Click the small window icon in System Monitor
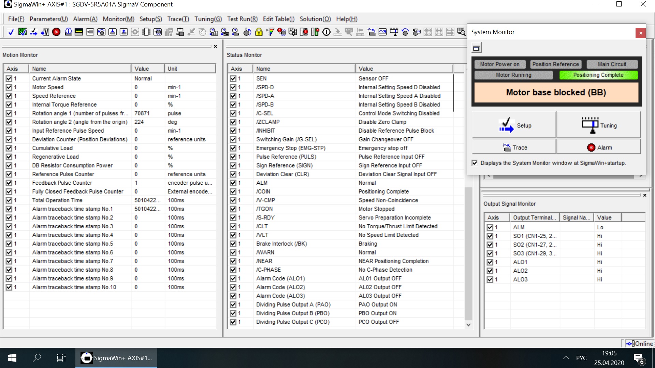Screen dimensions: 655x368 coord(476,48)
